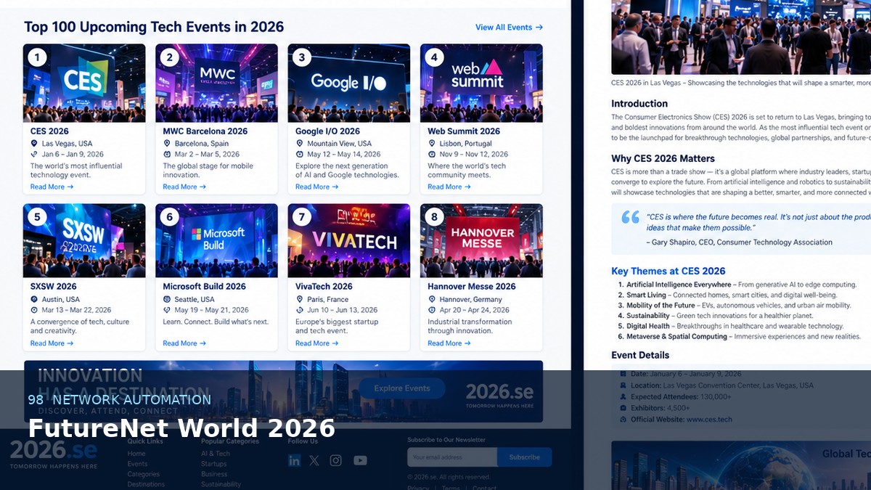Click Read More under Hannover Messe 2026
Viewport: 871px width, 490px height.
click(x=449, y=343)
